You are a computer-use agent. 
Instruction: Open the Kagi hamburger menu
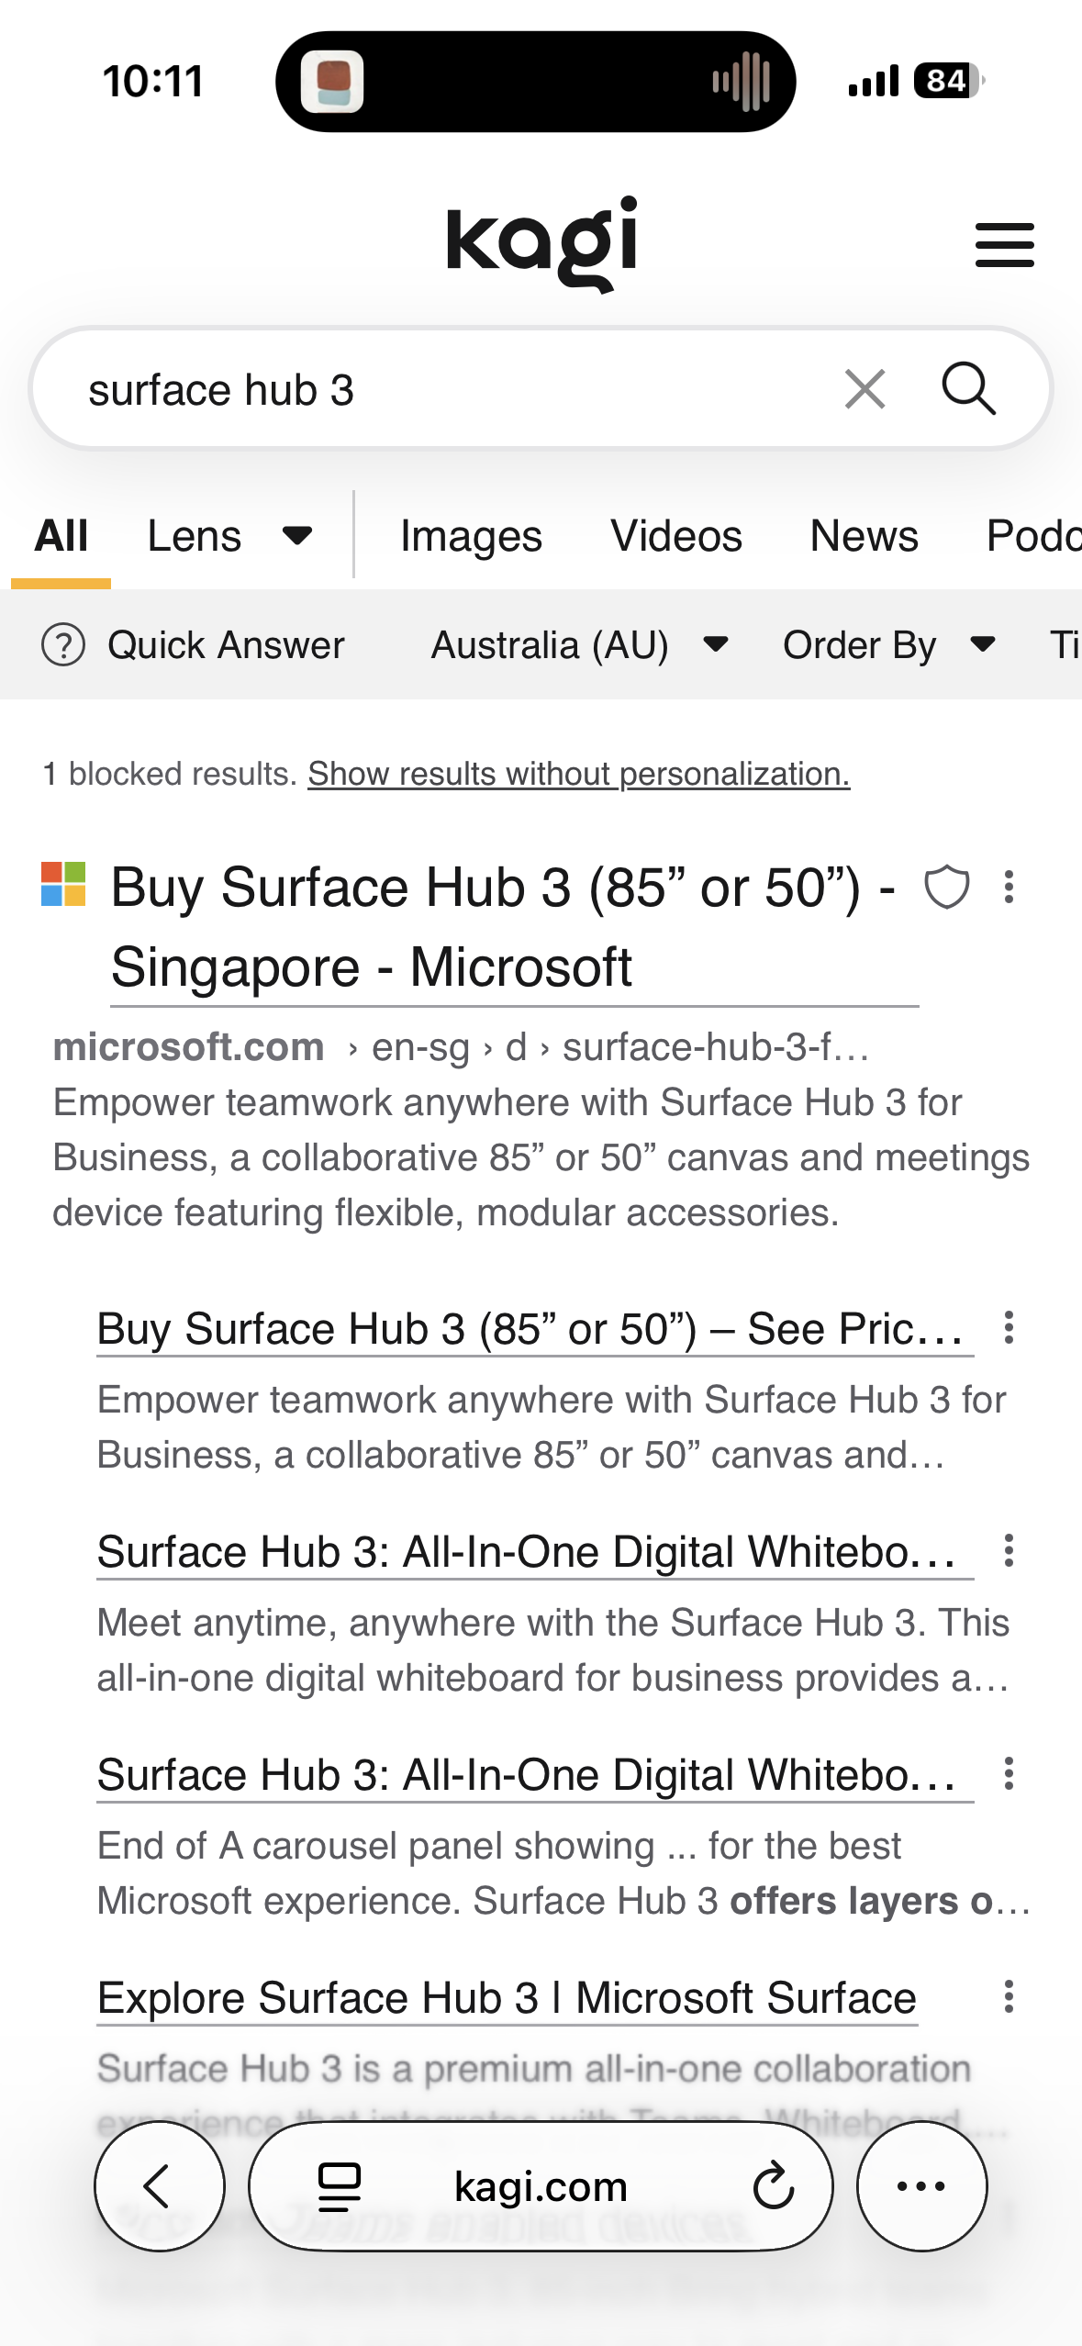(x=1004, y=245)
